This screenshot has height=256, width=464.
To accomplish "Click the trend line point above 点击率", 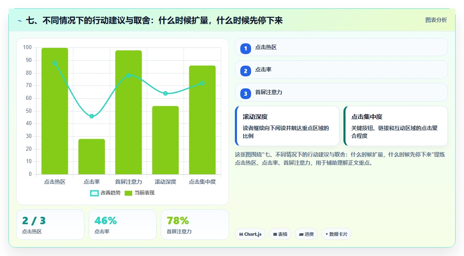I will click(92, 116).
